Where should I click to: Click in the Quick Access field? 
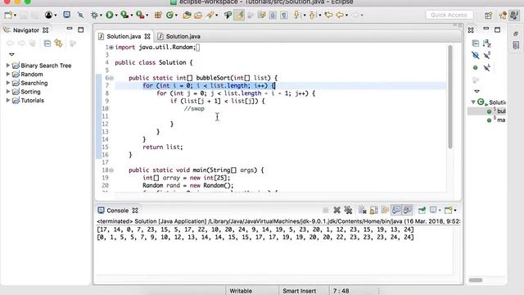coord(449,15)
